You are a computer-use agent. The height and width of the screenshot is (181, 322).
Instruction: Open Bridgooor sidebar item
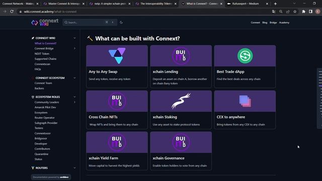(x=41, y=139)
